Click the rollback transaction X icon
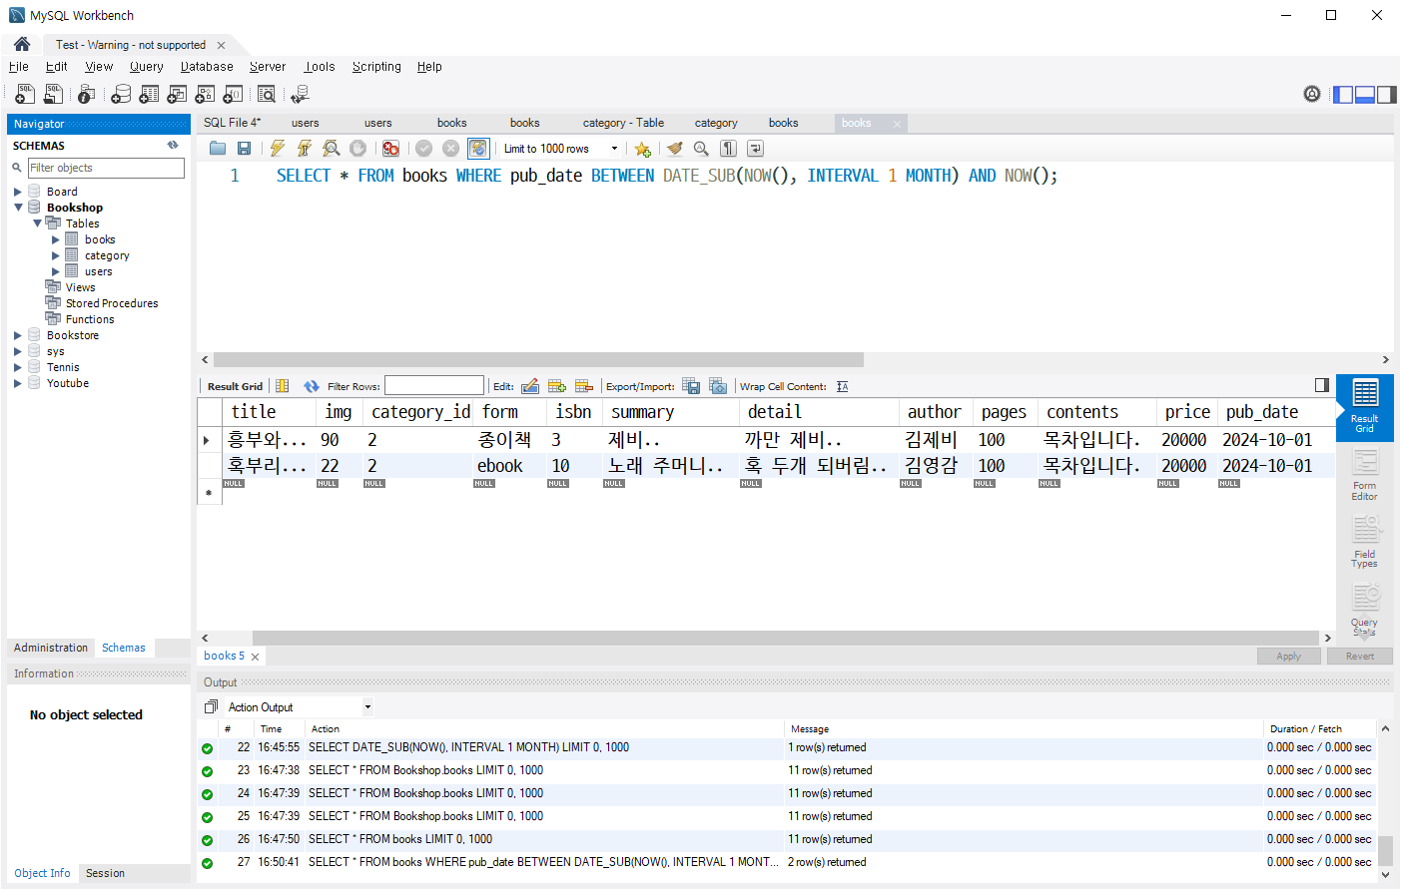This screenshot has height=890, width=1401. tap(451, 149)
